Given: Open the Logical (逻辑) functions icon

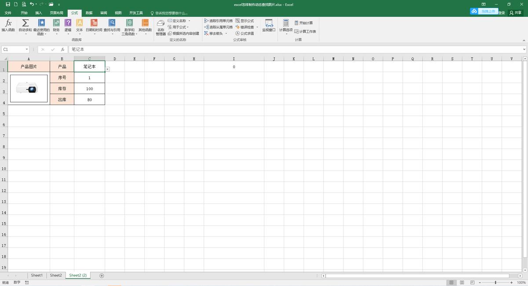Looking at the screenshot, I should [x=68, y=23].
